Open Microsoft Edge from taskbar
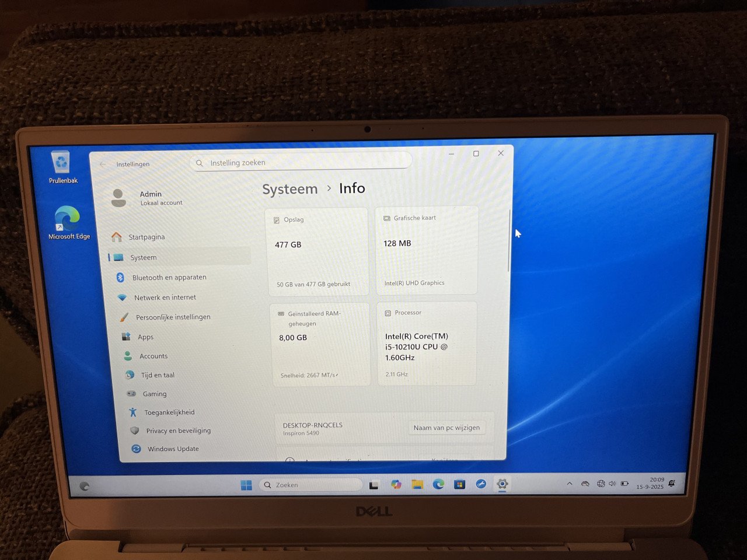Viewport: 747px width, 560px height. tap(438, 484)
